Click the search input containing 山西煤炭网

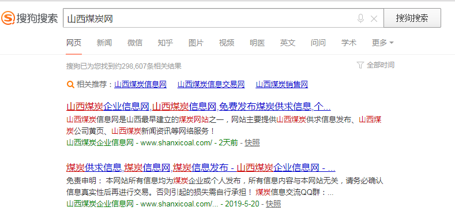coord(223,18)
